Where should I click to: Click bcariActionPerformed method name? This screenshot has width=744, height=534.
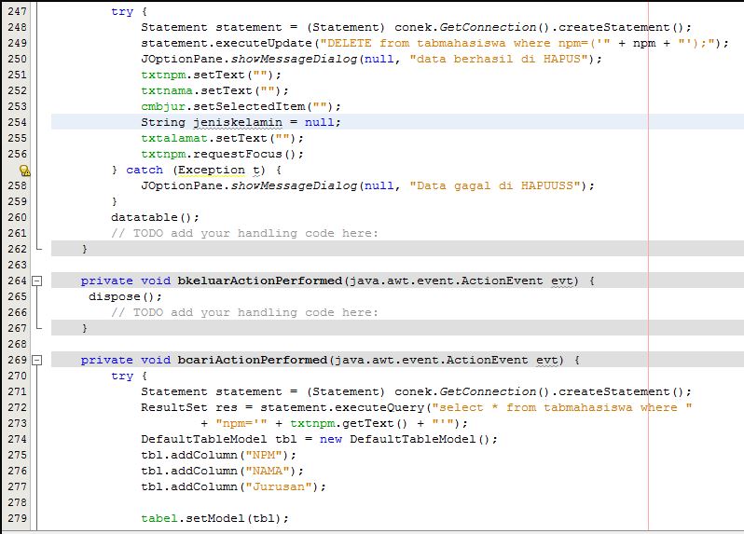point(253,360)
